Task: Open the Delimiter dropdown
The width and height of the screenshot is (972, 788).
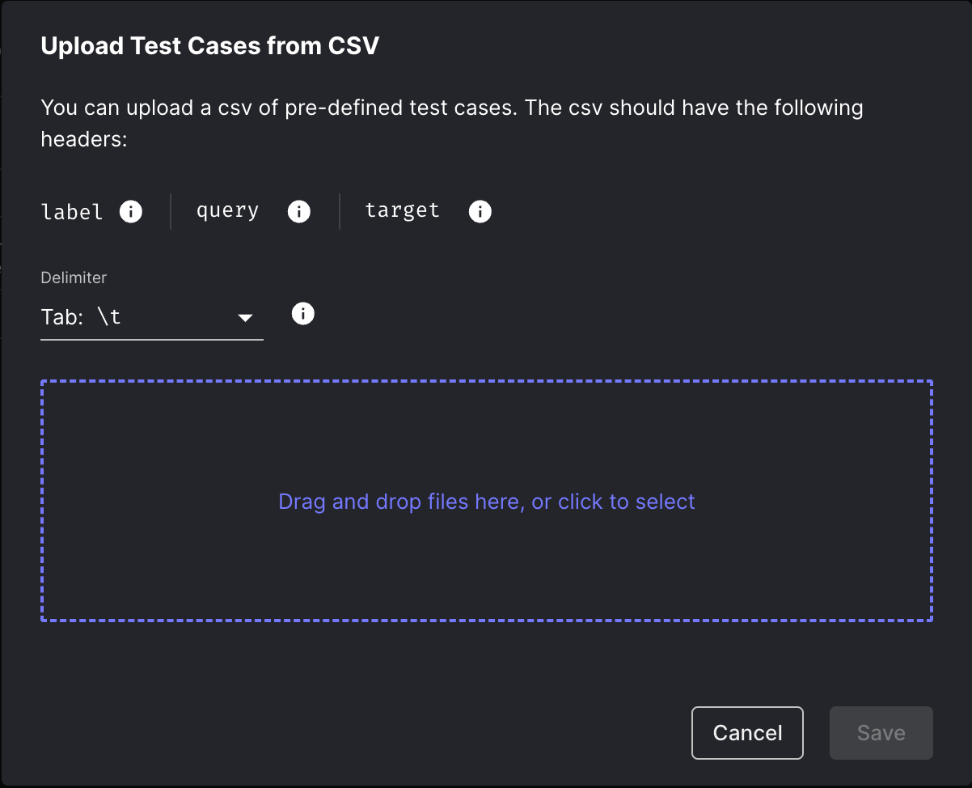Action: (x=151, y=317)
